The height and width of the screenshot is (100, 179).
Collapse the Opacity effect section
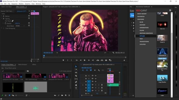2,19
